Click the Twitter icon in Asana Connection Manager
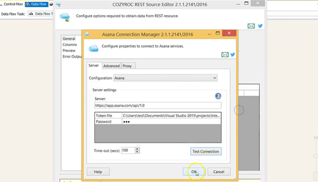The width and height of the screenshot is (318, 182). click(233, 55)
